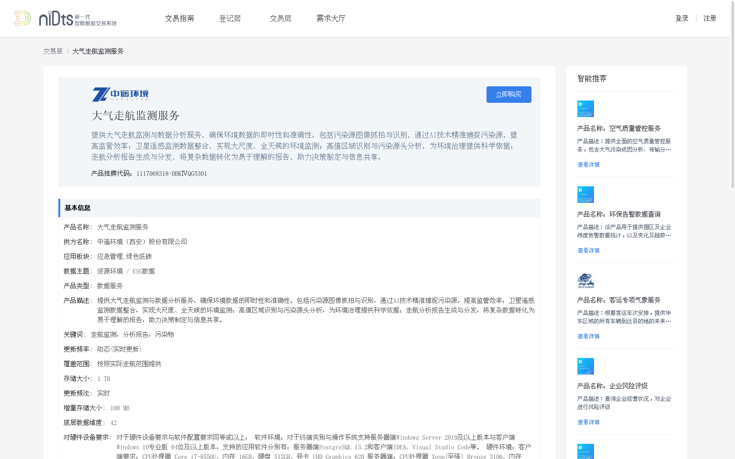Image resolution: width=735 pixels, height=459 pixels.
Task: Click the 登录 link
Action: [682, 18]
